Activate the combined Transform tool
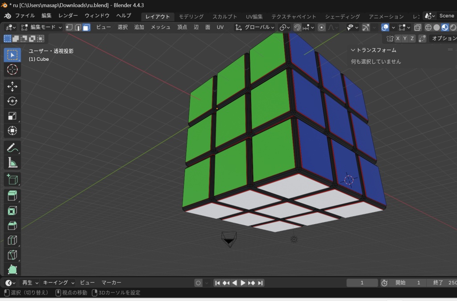The image size is (457, 301). [x=12, y=131]
